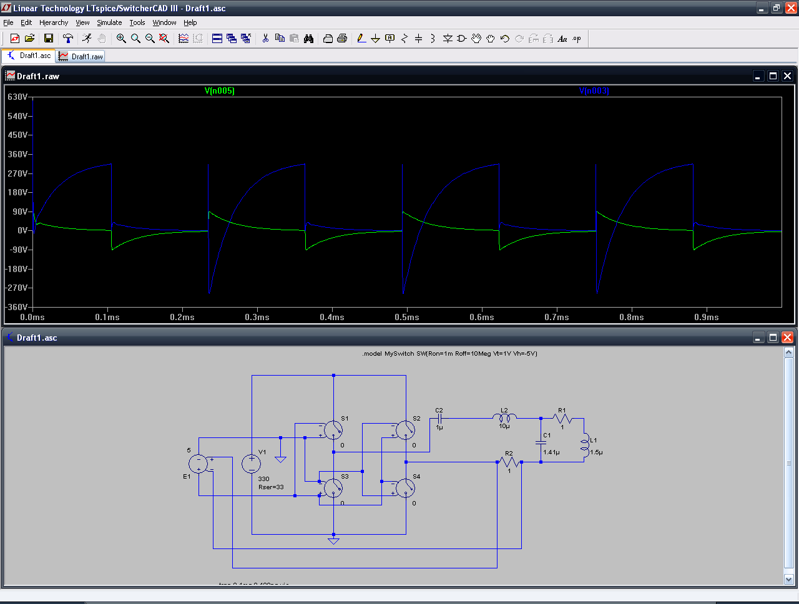The height and width of the screenshot is (604, 799).
Task: Click the Rser=33 parameter text
Action: pyautogui.click(x=271, y=487)
